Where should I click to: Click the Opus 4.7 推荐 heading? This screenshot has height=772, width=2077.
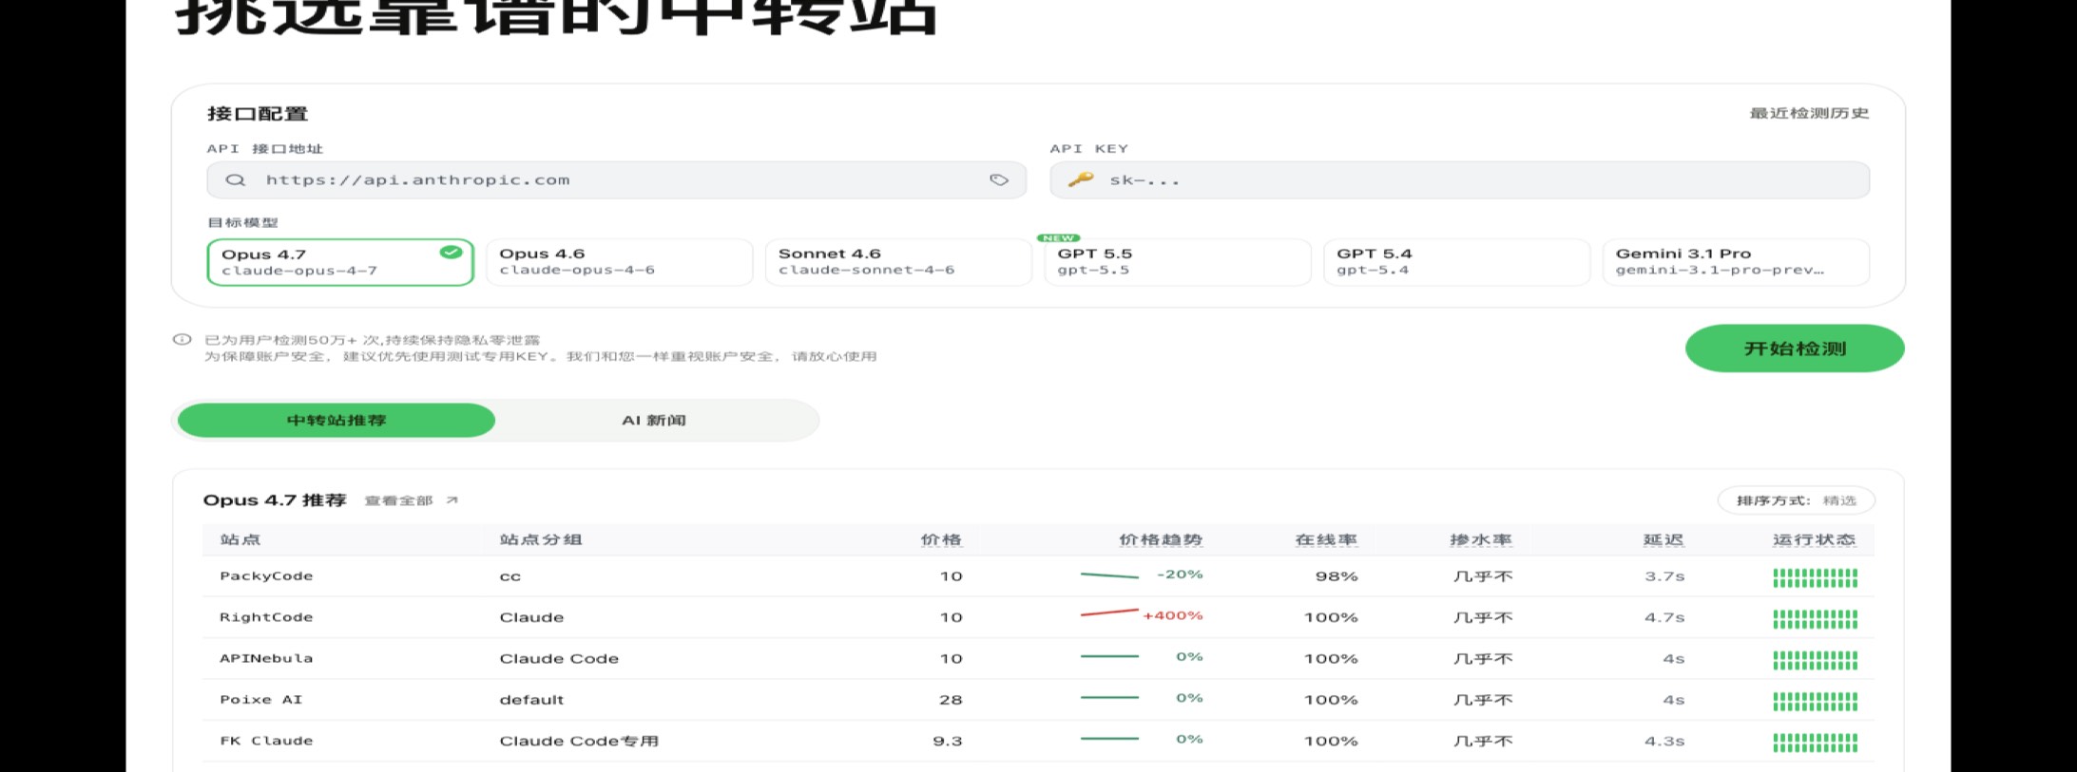pos(275,500)
